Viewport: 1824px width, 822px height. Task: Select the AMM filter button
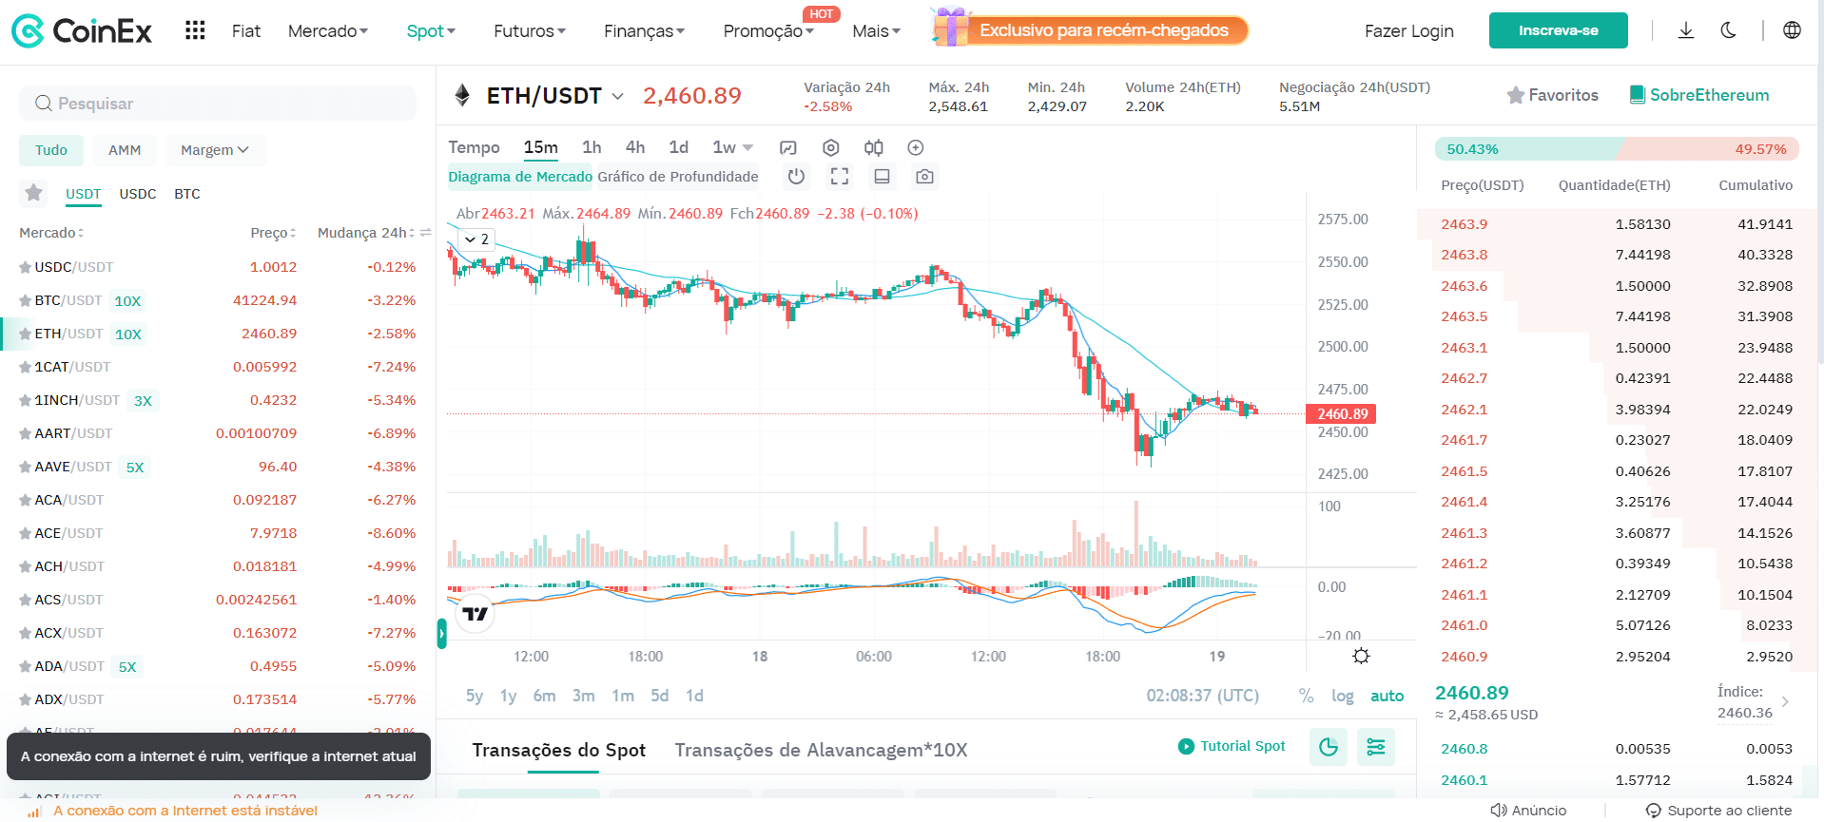(125, 150)
